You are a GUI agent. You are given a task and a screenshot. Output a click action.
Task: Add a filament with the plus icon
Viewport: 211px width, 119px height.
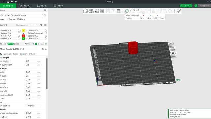[x=31, y=25]
